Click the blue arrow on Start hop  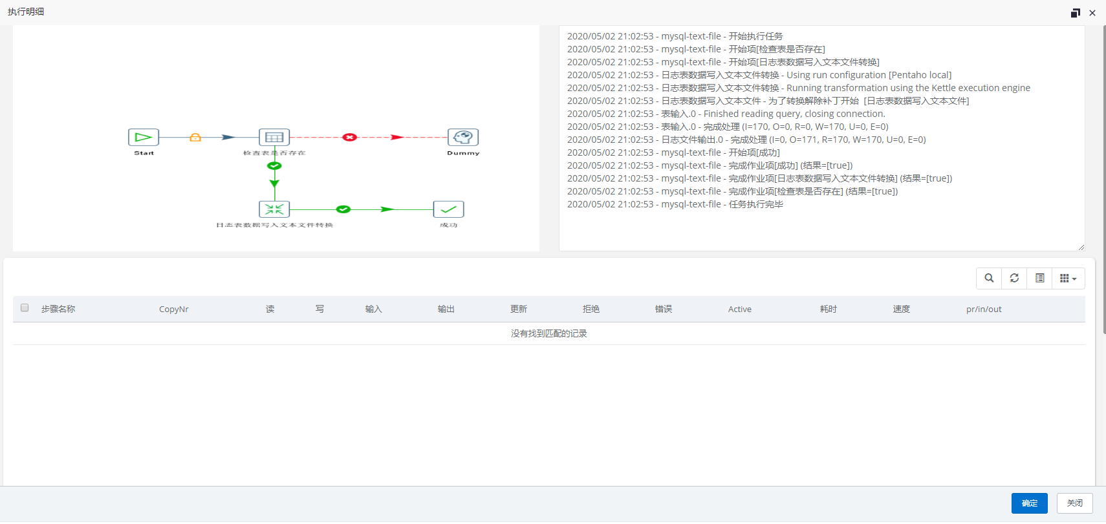[228, 137]
